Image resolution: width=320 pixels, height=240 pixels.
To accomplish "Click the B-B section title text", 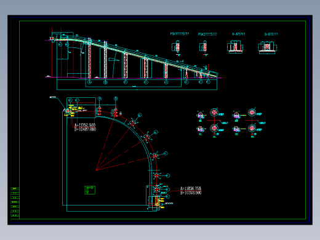I will [271, 34].
